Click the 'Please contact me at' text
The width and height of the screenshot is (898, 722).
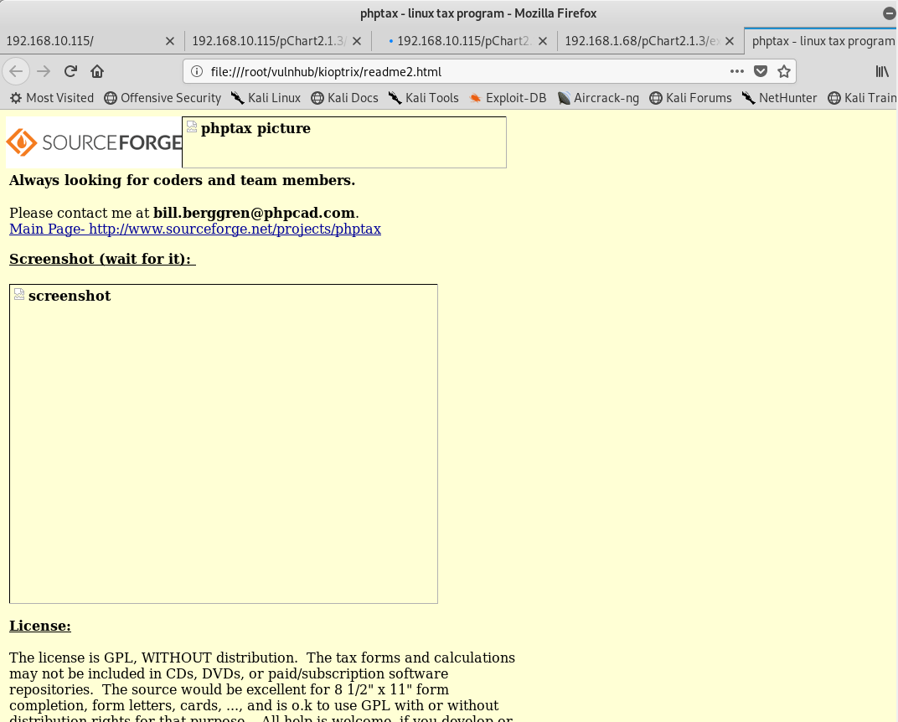79,213
